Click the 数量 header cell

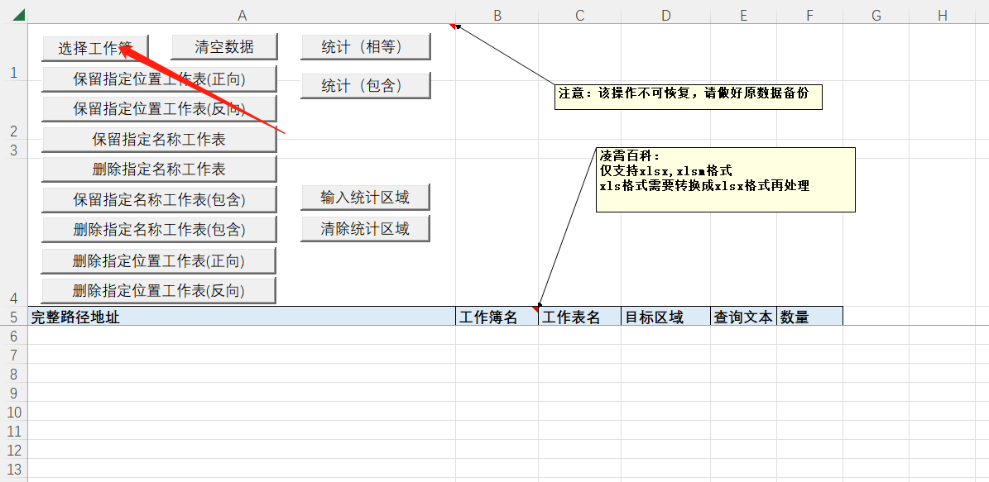pyautogui.click(x=810, y=317)
